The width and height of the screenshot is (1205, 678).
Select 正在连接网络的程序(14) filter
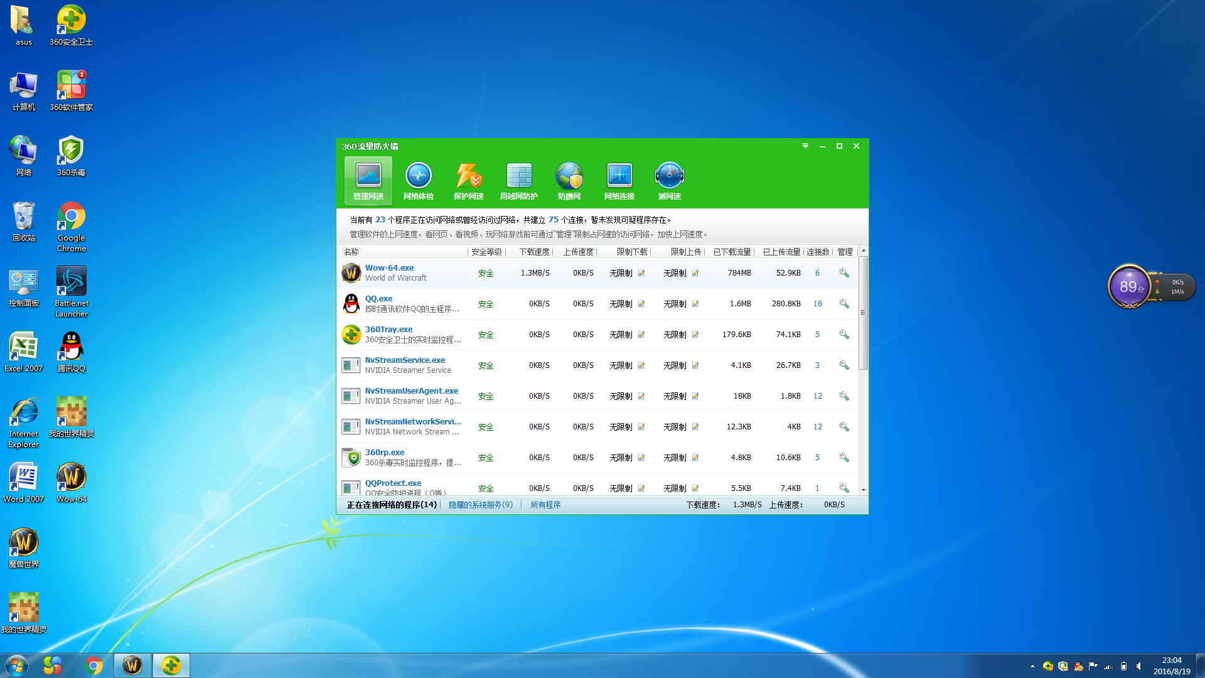click(392, 505)
